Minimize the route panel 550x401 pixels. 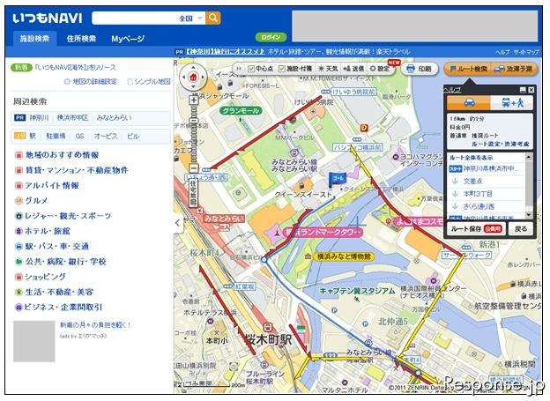click(523, 90)
